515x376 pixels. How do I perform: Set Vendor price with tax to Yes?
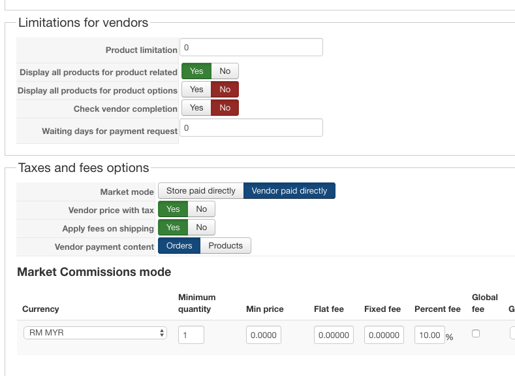pos(173,209)
